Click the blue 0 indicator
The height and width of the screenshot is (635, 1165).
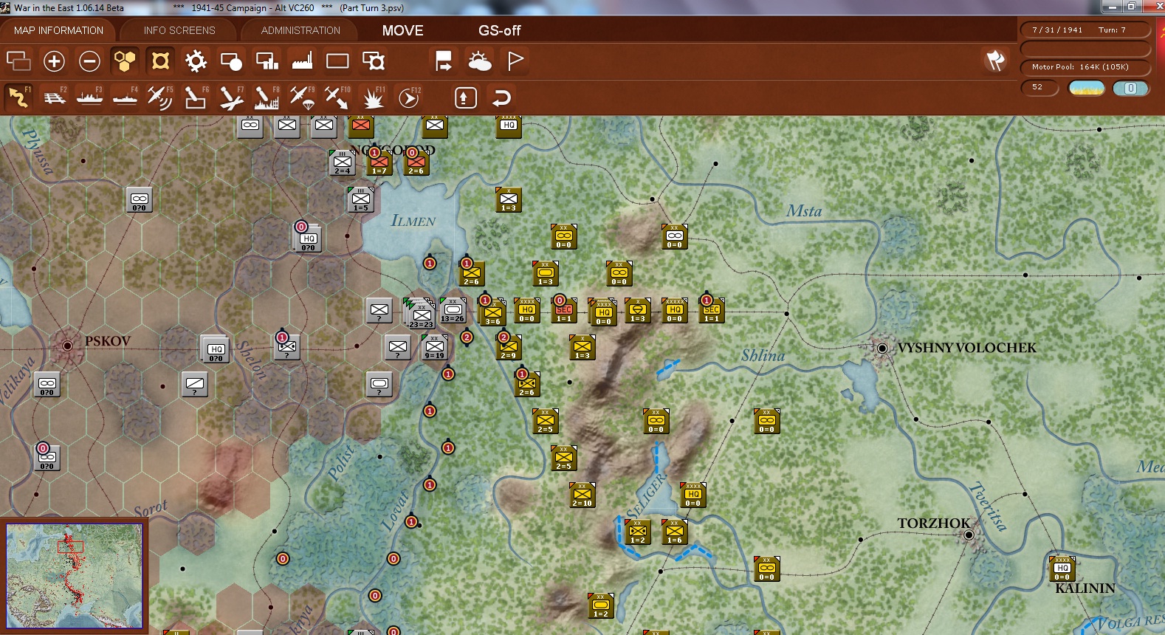point(1130,89)
